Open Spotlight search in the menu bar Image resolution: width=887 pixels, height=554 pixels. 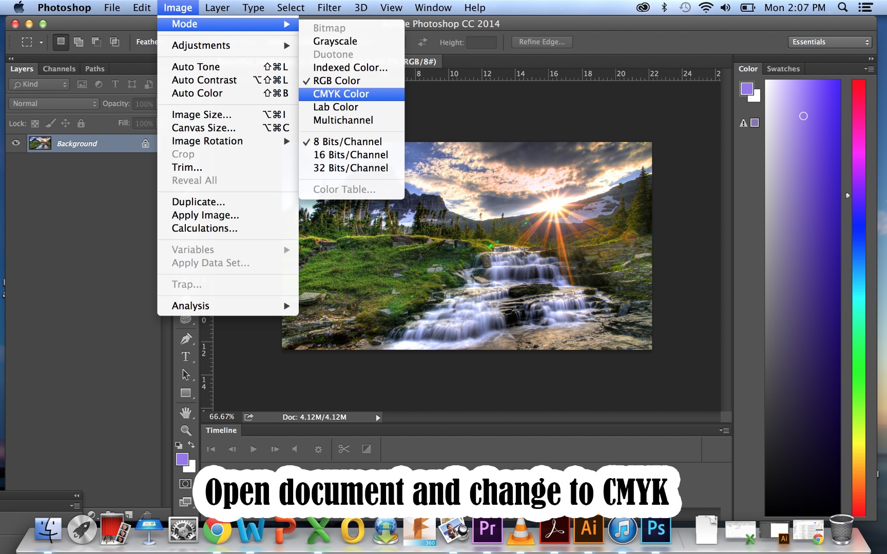[842, 7]
